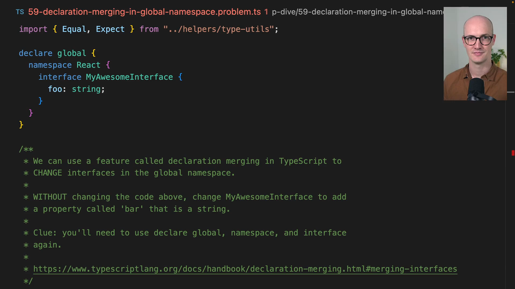Open the p-dive breadcrumb path
The width and height of the screenshot is (515, 289).
pos(357,12)
